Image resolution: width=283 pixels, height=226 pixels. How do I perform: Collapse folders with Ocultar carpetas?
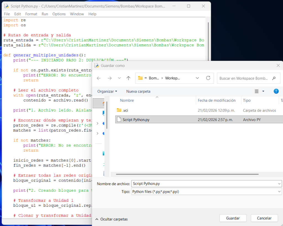pyautogui.click(x=111, y=219)
